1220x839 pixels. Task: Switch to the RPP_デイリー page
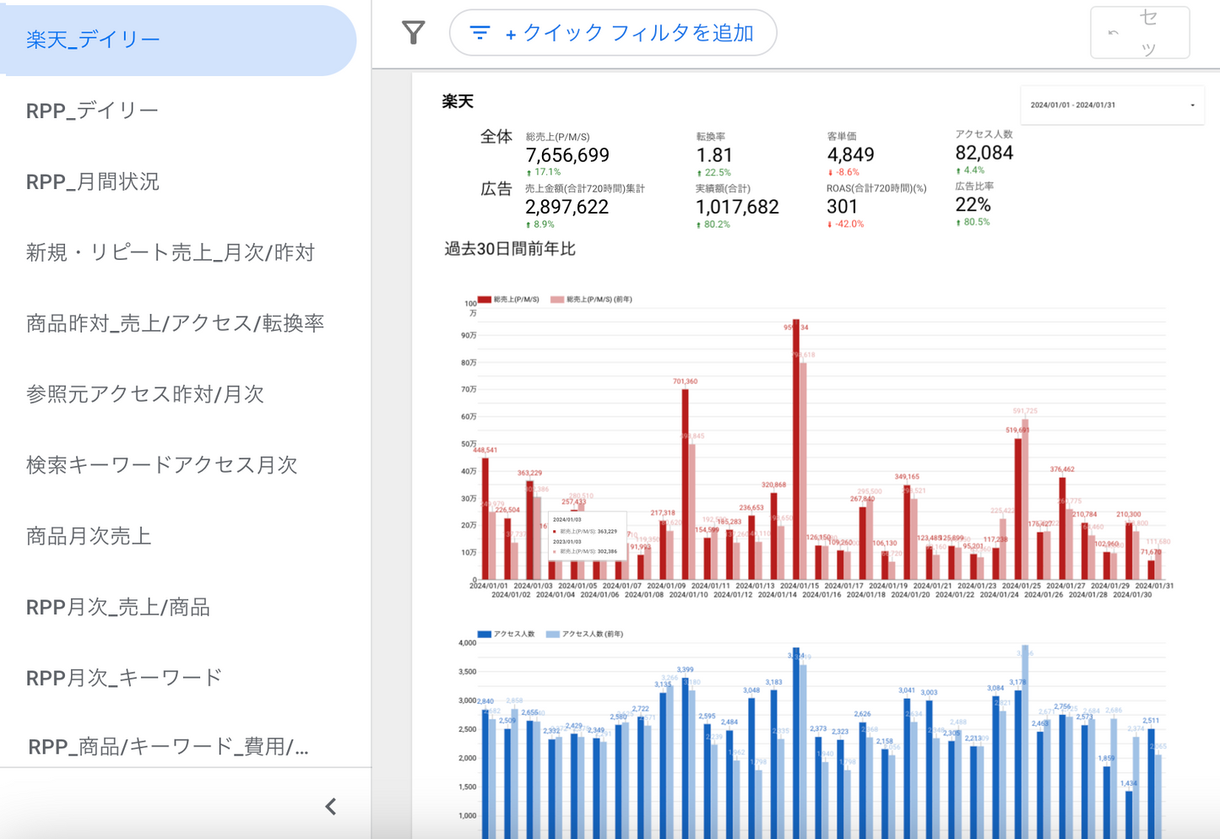[x=92, y=111]
